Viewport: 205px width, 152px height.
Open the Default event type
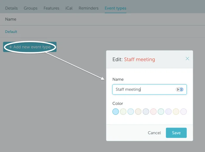[11, 32]
